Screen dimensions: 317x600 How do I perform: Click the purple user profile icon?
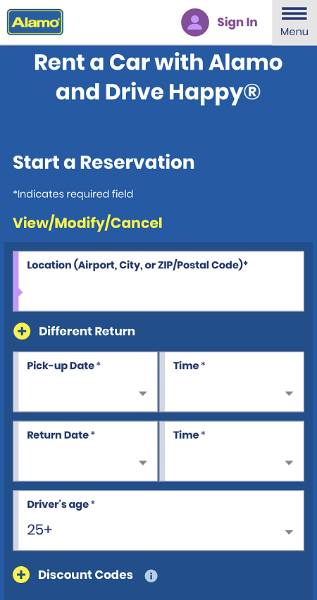tap(195, 23)
